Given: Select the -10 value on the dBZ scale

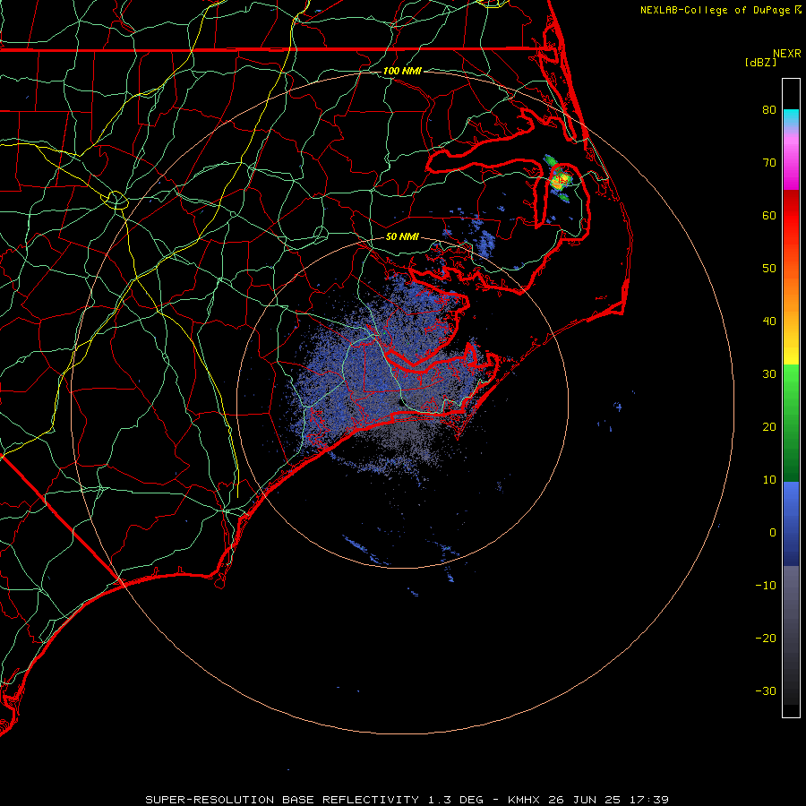Looking at the screenshot, I should pyautogui.click(x=766, y=585).
